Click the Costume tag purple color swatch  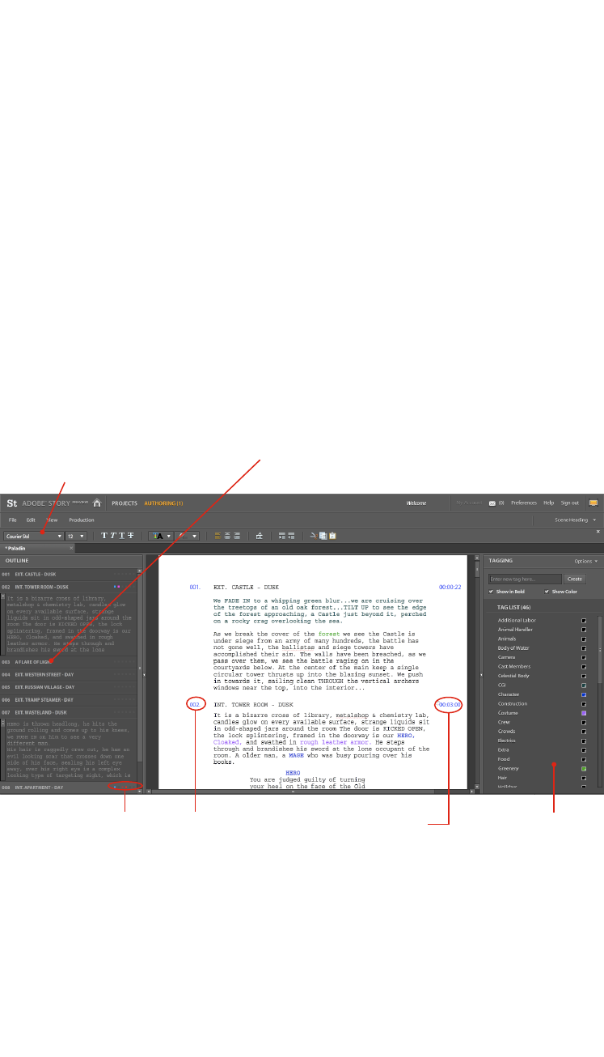pos(584,713)
